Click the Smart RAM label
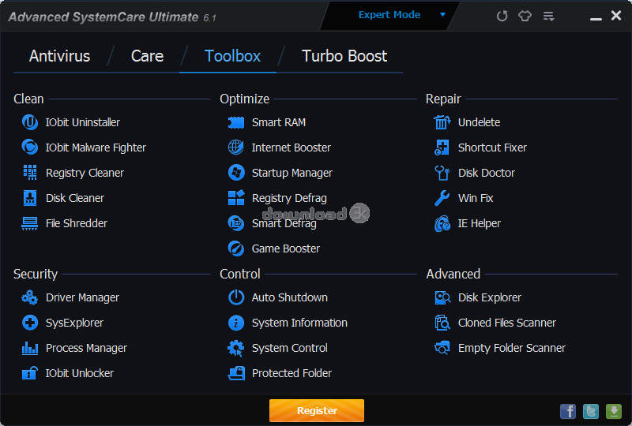 point(279,122)
